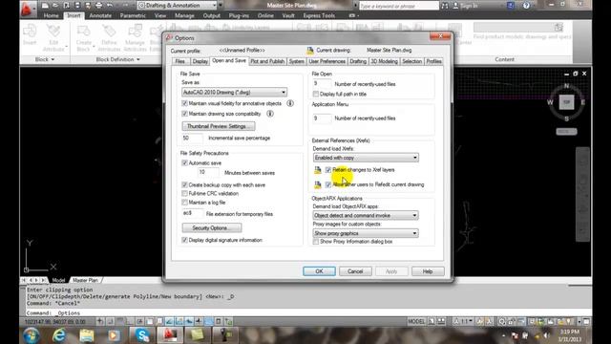The image size is (611, 344).
Task: Click OK in the Options dialog
Action: pyautogui.click(x=319, y=271)
